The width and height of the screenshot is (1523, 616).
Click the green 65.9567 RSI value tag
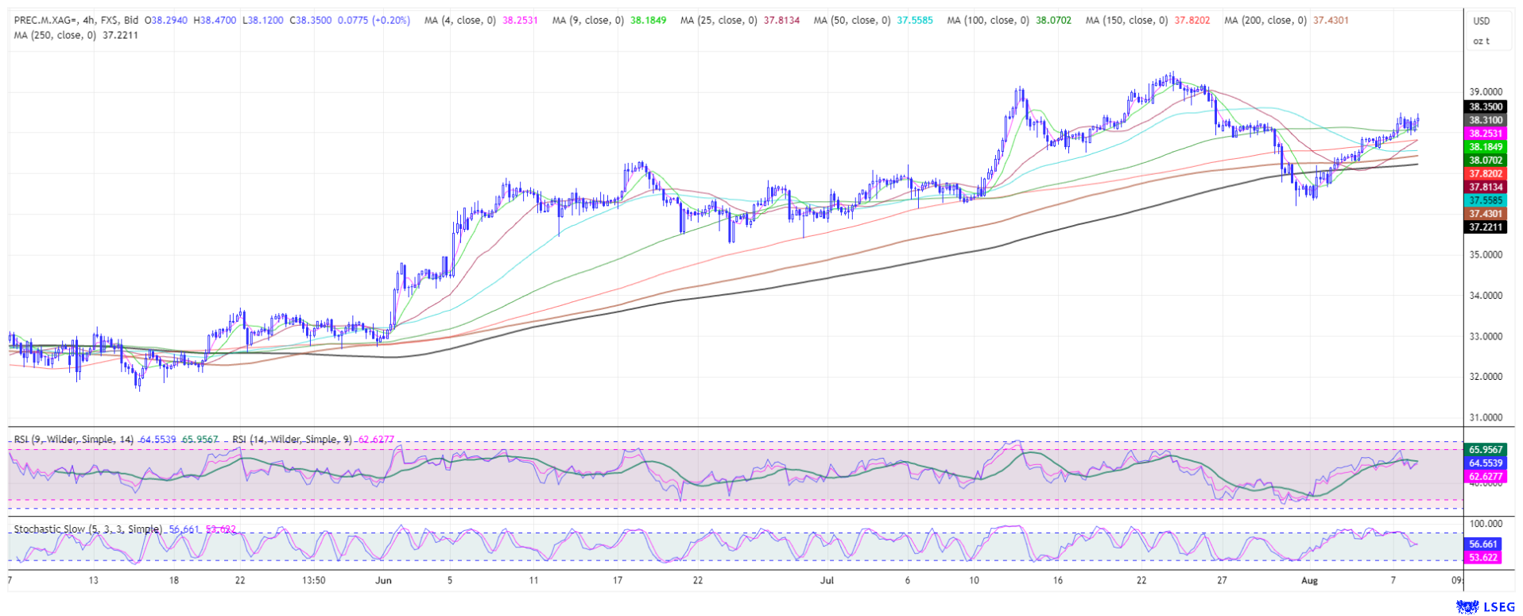click(x=1485, y=450)
